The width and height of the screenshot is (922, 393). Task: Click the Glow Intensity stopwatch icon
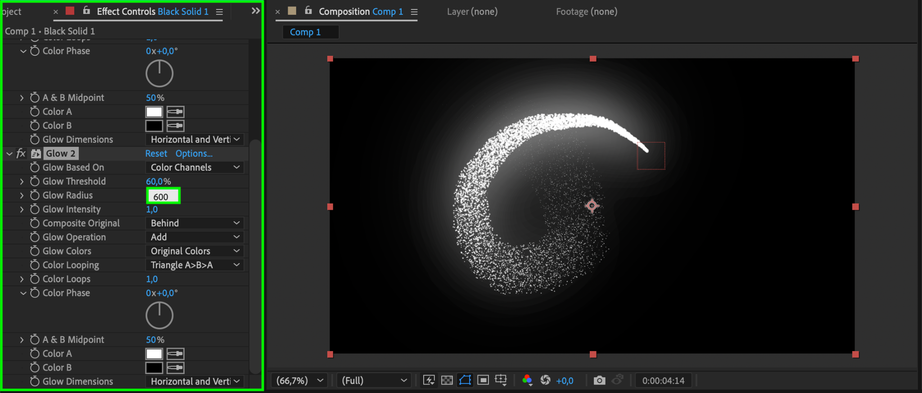click(35, 209)
